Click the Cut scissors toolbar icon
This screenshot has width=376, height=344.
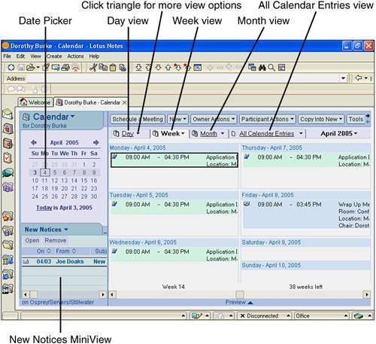click(x=93, y=67)
